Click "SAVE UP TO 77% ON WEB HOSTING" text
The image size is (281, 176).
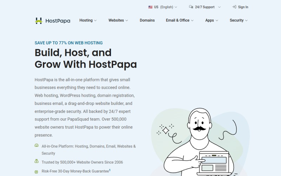(68, 43)
